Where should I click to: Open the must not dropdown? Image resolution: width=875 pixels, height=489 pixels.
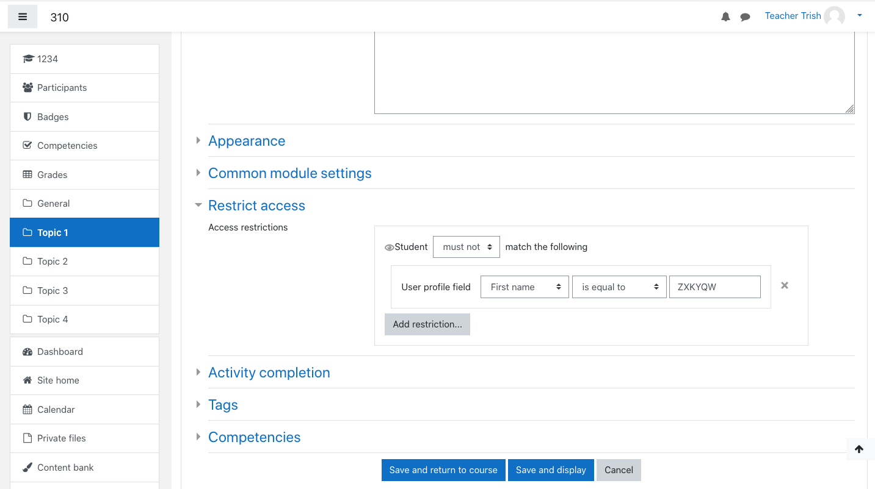point(467,247)
